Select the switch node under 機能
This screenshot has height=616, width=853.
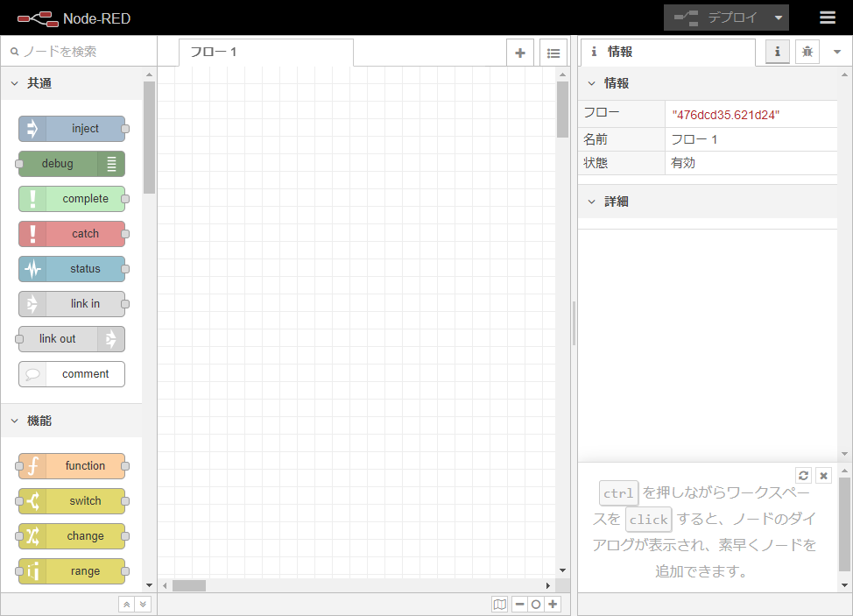click(x=71, y=500)
